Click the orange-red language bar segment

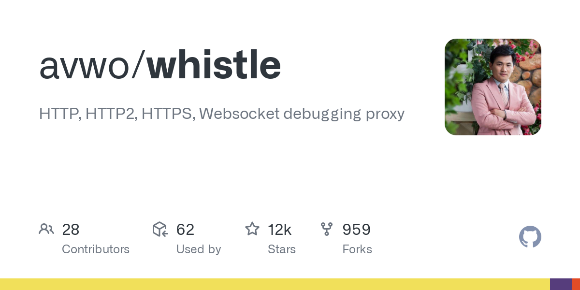coord(576,284)
